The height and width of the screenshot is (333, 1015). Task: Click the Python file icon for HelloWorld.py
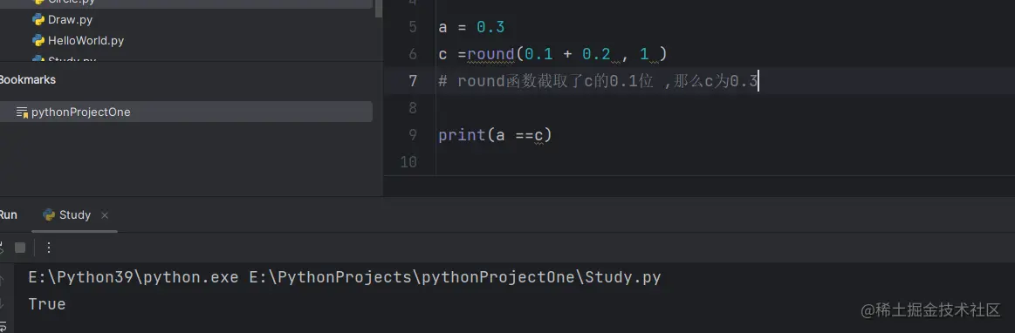38,41
